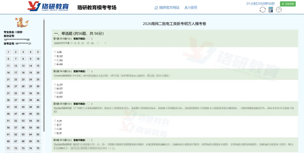304x153 pixels.
Task: Click the refresh arrows icon
Action: click(263, 10)
